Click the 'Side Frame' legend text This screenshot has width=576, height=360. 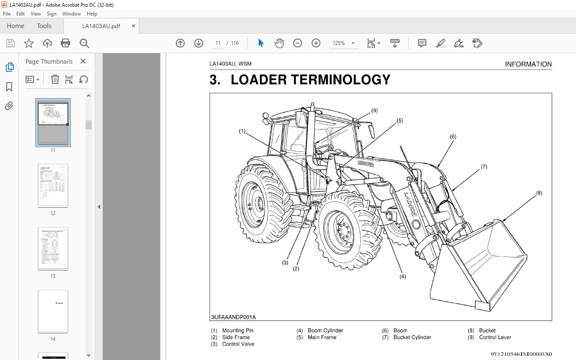236,337
